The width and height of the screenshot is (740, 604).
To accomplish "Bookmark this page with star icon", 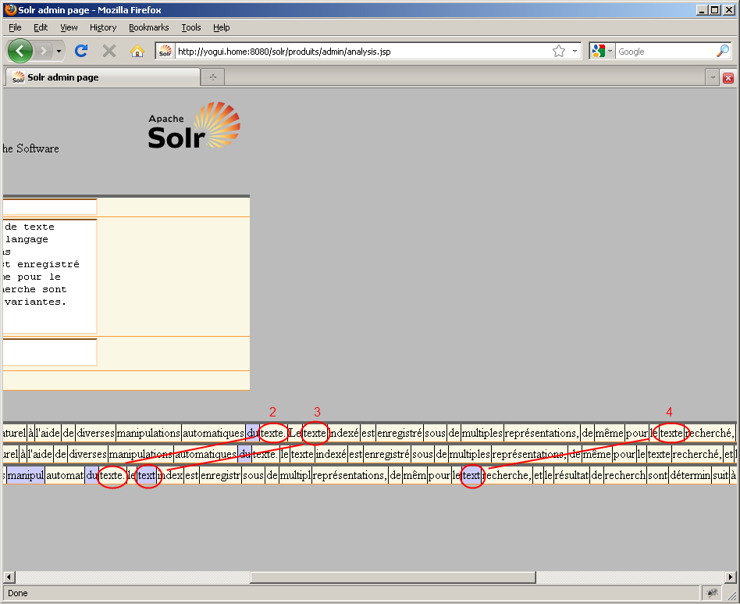I will [x=559, y=51].
